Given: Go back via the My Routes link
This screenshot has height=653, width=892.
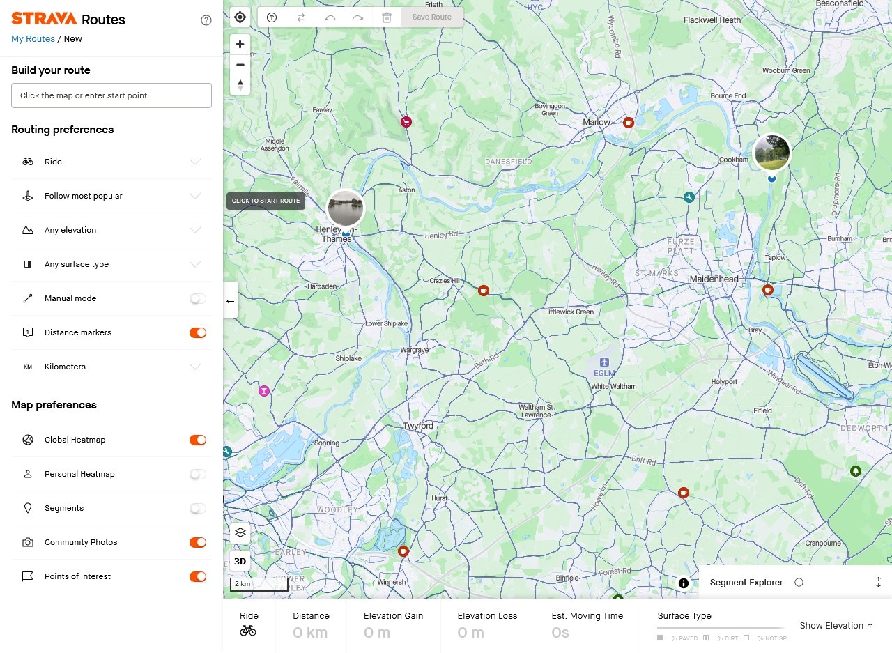Looking at the screenshot, I should [32, 38].
